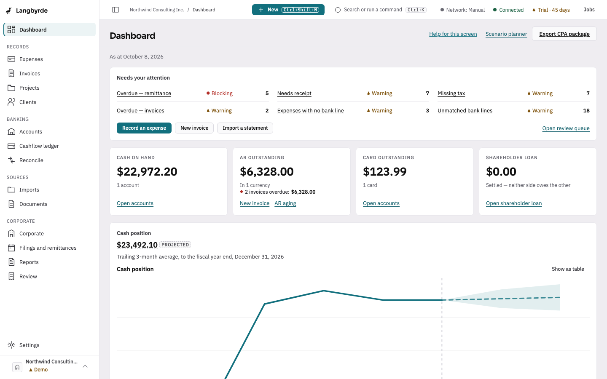This screenshot has height=379, width=607.
Task: Click the Trial · 45 days indicator
Action: (551, 10)
